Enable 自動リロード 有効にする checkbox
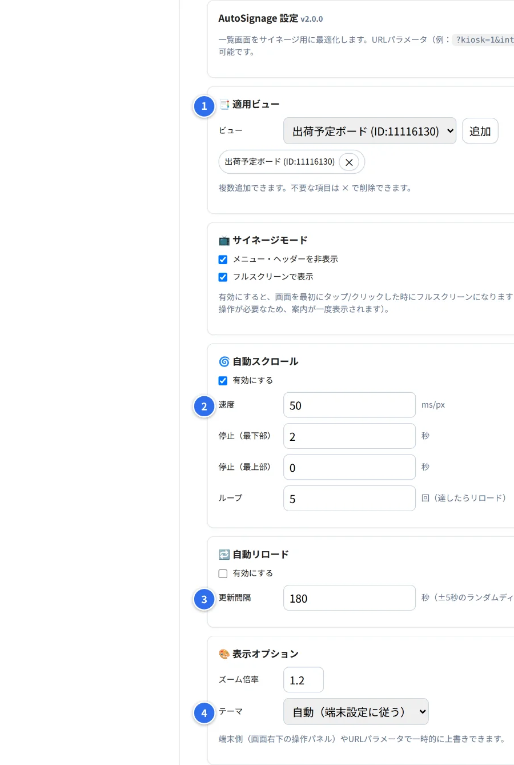Viewport: 514px width, 765px height. (x=223, y=573)
